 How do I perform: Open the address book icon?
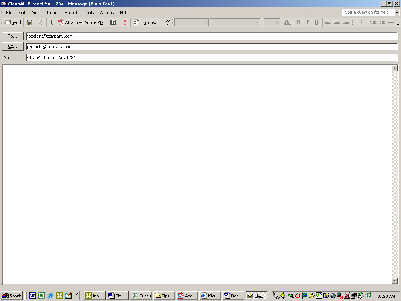(x=113, y=22)
